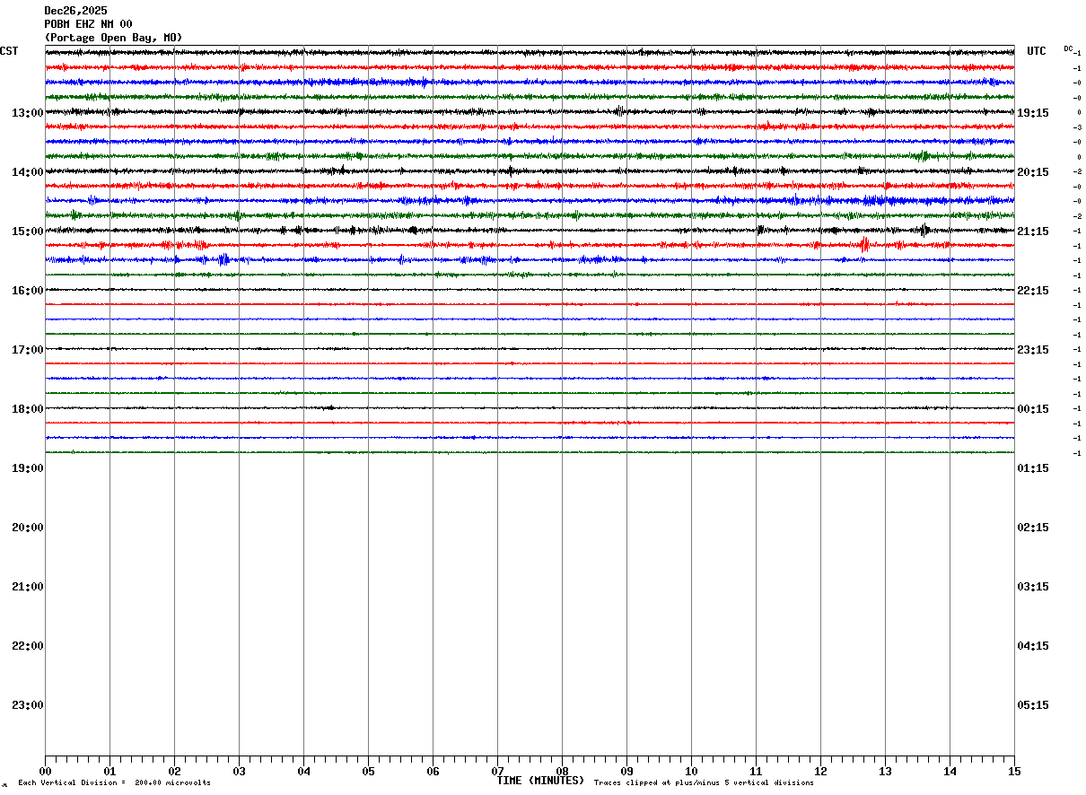Select the 15:00 CST time label
The image size is (1086, 795).
[28, 232]
